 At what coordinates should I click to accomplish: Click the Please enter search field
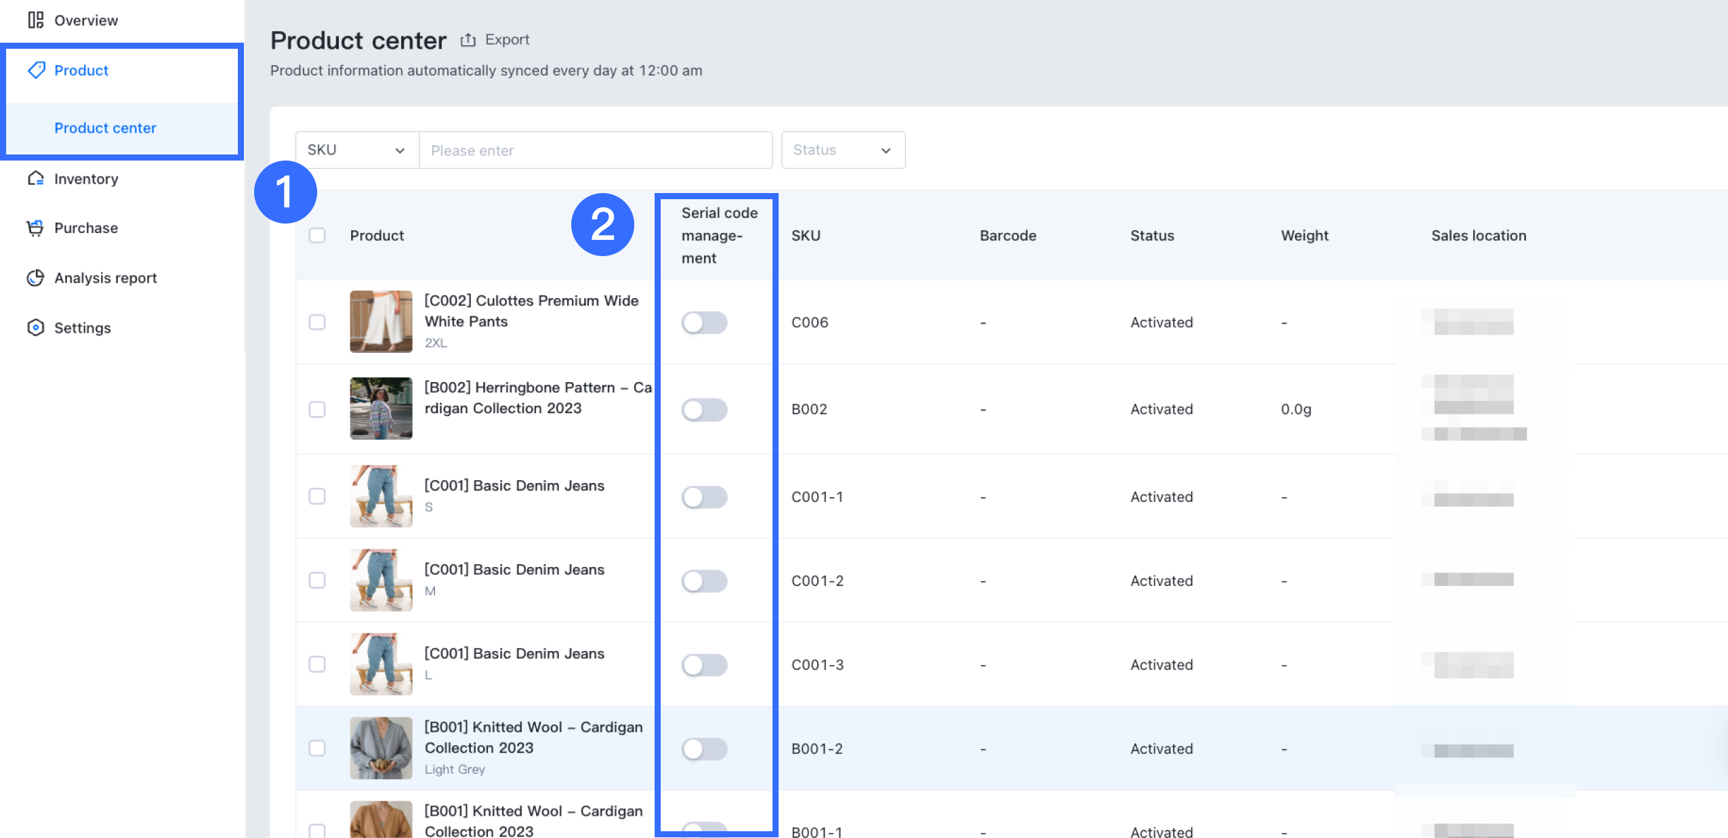click(595, 150)
